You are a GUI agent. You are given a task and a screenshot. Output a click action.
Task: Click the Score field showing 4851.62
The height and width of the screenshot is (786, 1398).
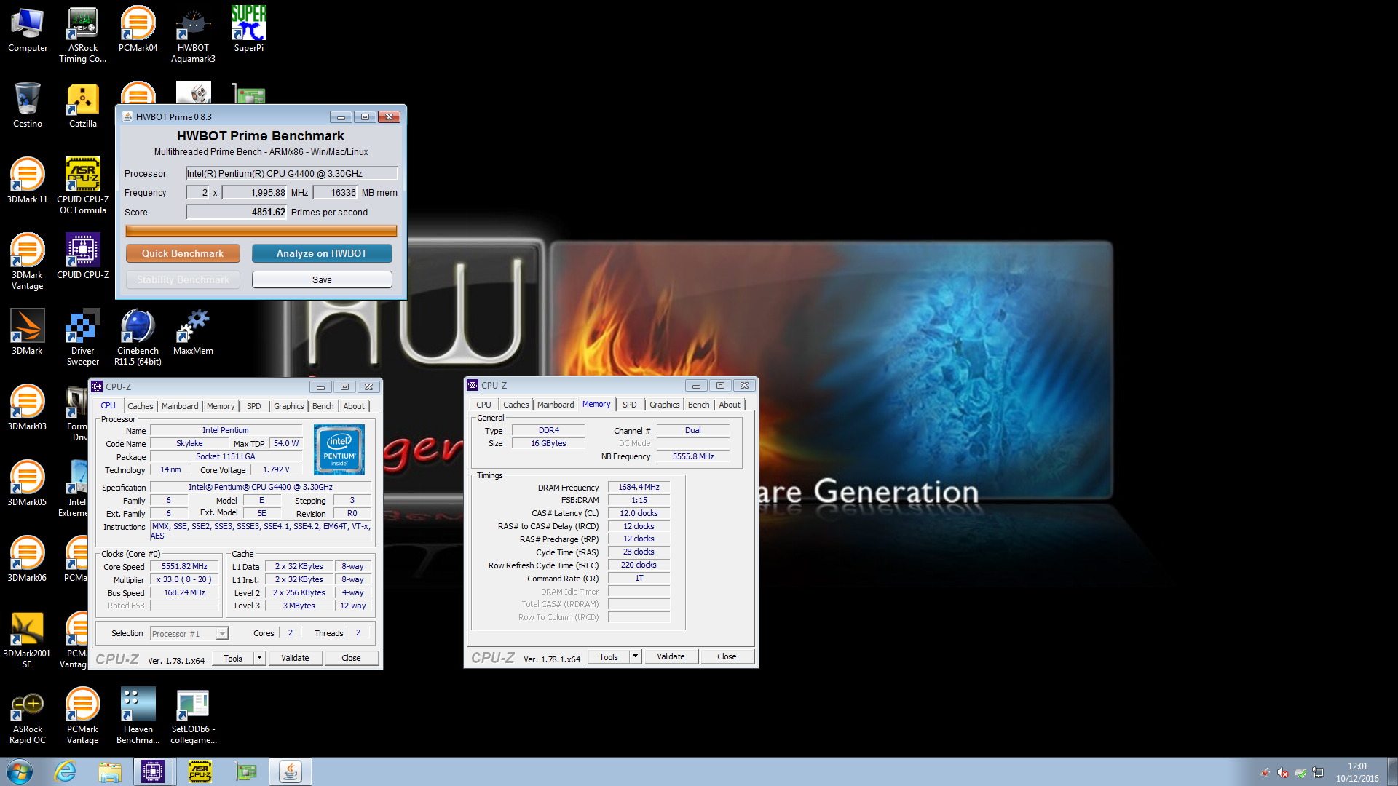(237, 212)
